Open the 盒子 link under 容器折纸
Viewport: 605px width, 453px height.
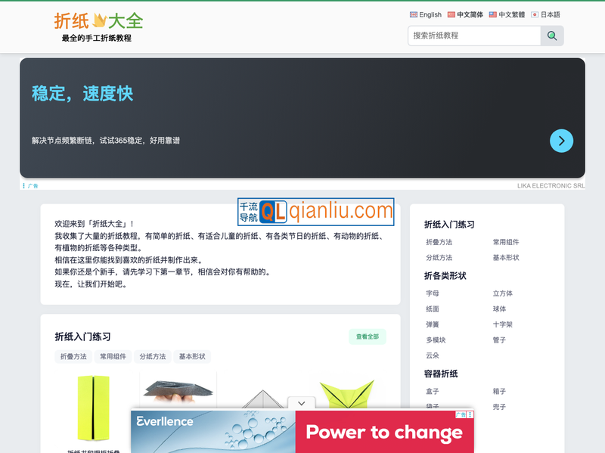(x=431, y=392)
